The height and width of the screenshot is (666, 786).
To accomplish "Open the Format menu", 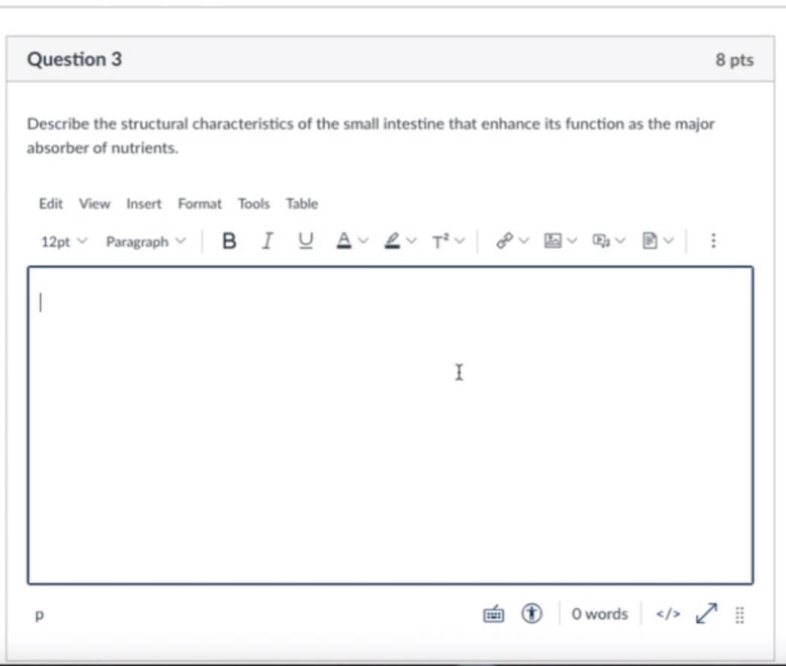I will [x=199, y=203].
